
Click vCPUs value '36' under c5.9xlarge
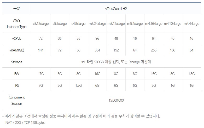click(60, 38)
